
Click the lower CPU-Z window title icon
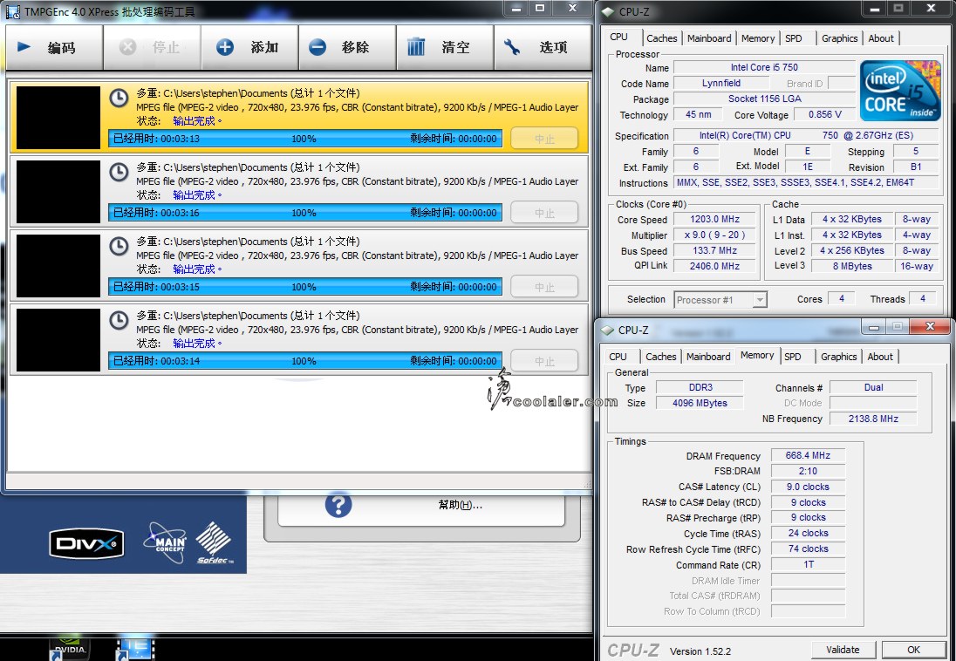click(607, 330)
